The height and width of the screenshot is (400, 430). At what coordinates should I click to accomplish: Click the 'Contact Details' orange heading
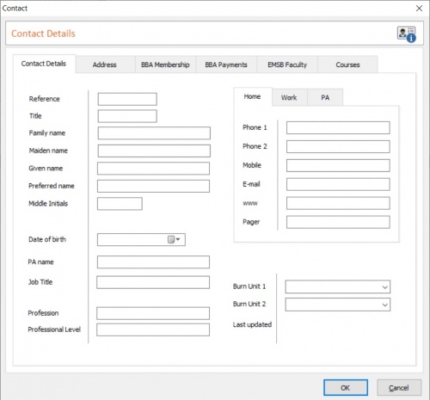[43, 34]
